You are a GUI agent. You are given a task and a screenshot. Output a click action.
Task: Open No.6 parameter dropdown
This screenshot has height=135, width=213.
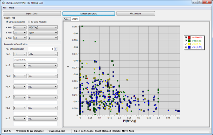43,108
